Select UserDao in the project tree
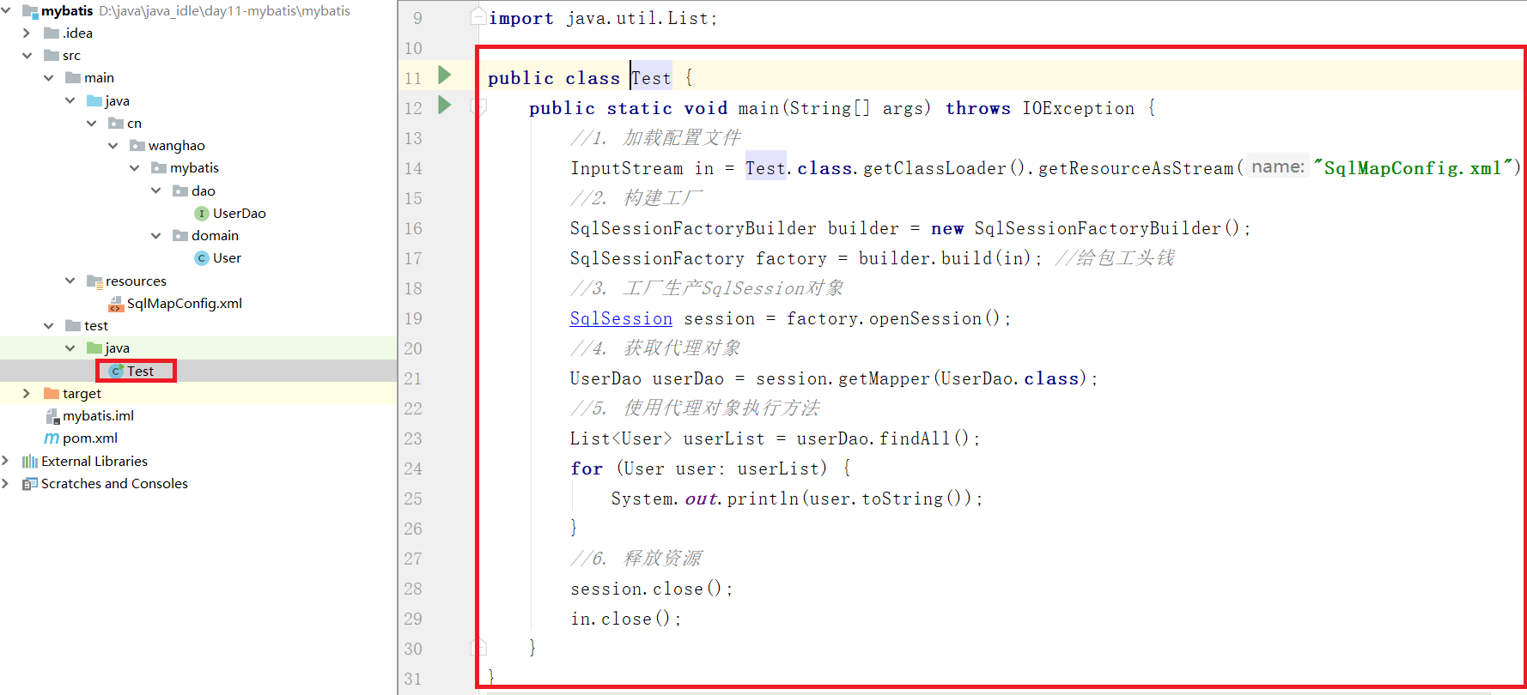 (240, 214)
